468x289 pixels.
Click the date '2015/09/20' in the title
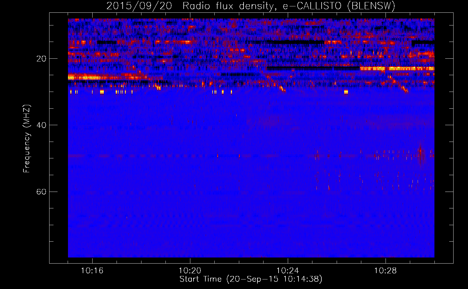tap(139, 6)
